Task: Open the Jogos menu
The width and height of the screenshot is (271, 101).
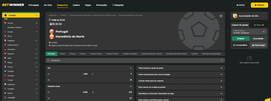Action: (x=88, y=5)
